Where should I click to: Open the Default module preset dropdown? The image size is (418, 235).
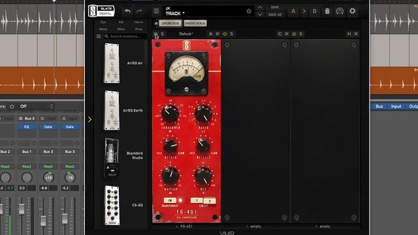[x=185, y=34]
